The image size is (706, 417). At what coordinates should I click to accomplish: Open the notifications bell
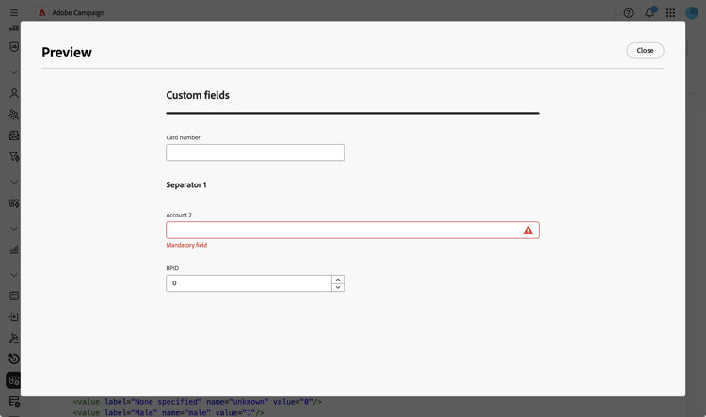(650, 13)
